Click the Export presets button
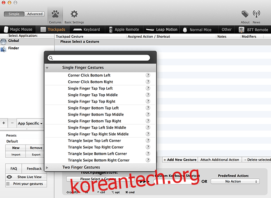The image size is (271, 198). tap(35, 154)
